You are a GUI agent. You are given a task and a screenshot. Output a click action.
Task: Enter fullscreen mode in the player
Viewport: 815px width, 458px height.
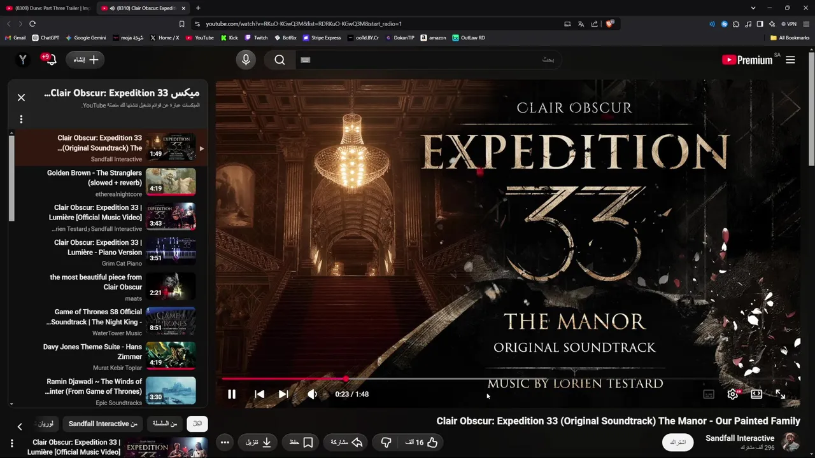click(780, 394)
